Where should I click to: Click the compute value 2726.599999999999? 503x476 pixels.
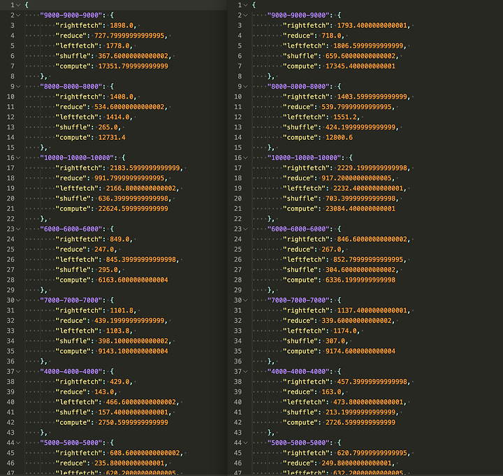(x=360, y=422)
